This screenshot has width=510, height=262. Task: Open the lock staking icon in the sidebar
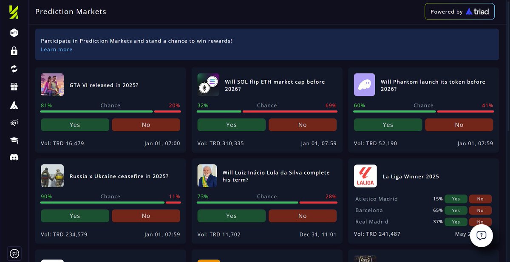point(14,51)
